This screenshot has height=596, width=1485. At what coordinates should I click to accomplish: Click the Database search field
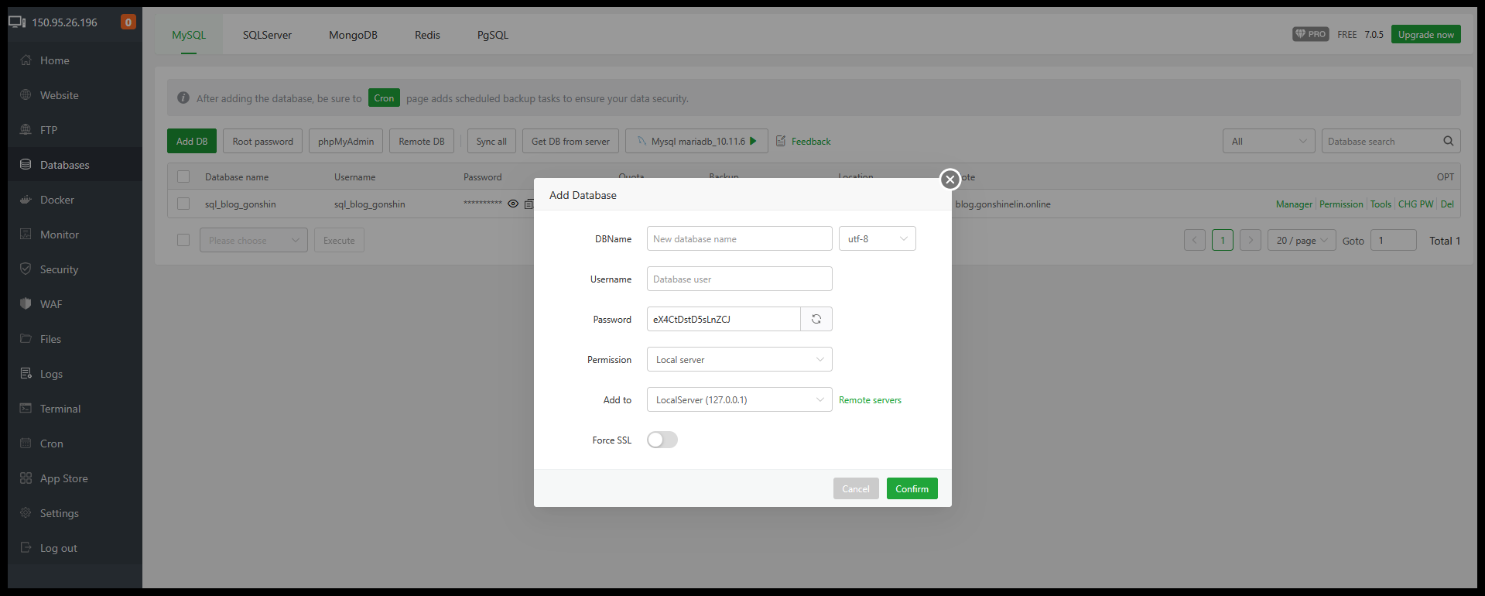tap(1381, 141)
